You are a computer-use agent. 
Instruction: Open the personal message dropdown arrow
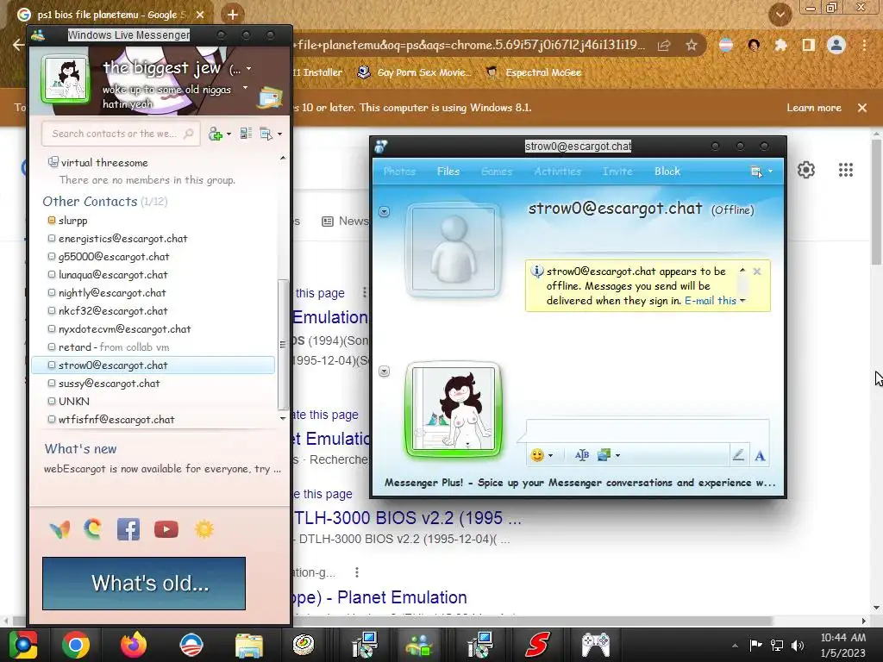[x=245, y=88]
